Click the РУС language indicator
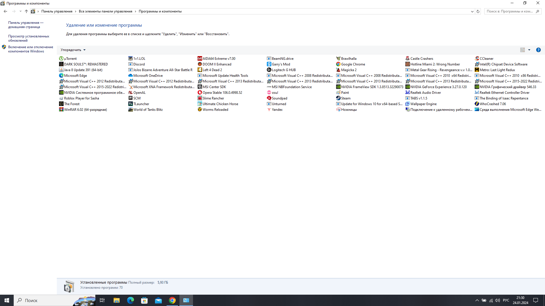Screen dimensions: 545x306 click(x=506, y=300)
